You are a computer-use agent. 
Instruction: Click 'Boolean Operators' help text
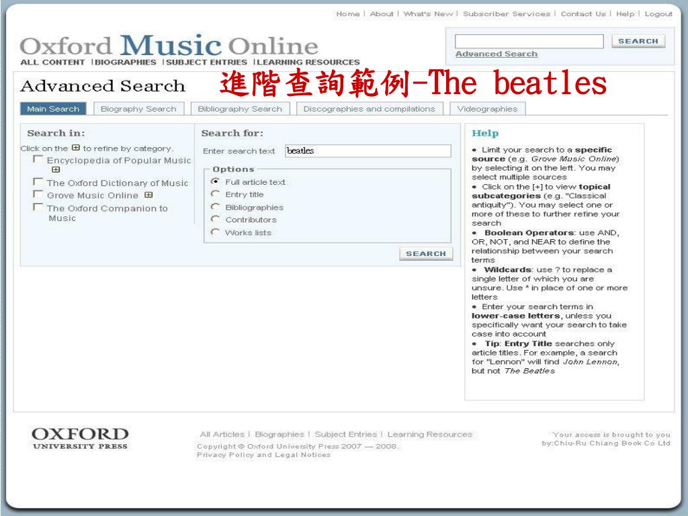[x=529, y=232]
